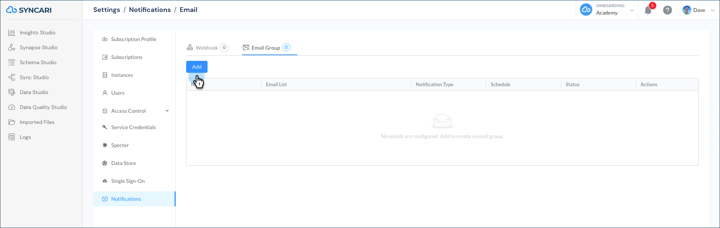The image size is (720, 228).
Task: Click the Syncari logo
Action: coord(29,10)
